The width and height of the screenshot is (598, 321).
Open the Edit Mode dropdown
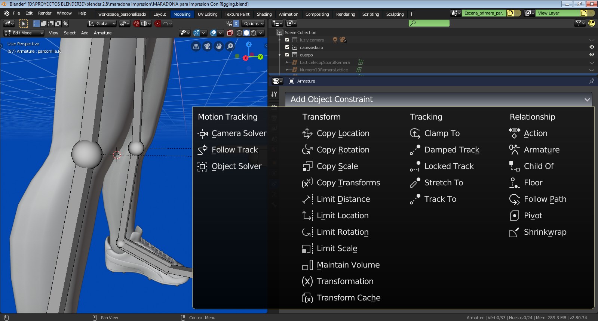tap(24, 33)
